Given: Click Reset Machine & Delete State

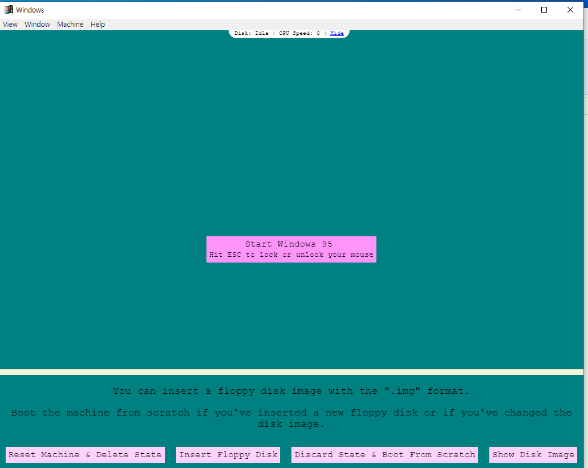Looking at the screenshot, I should click(x=85, y=455).
